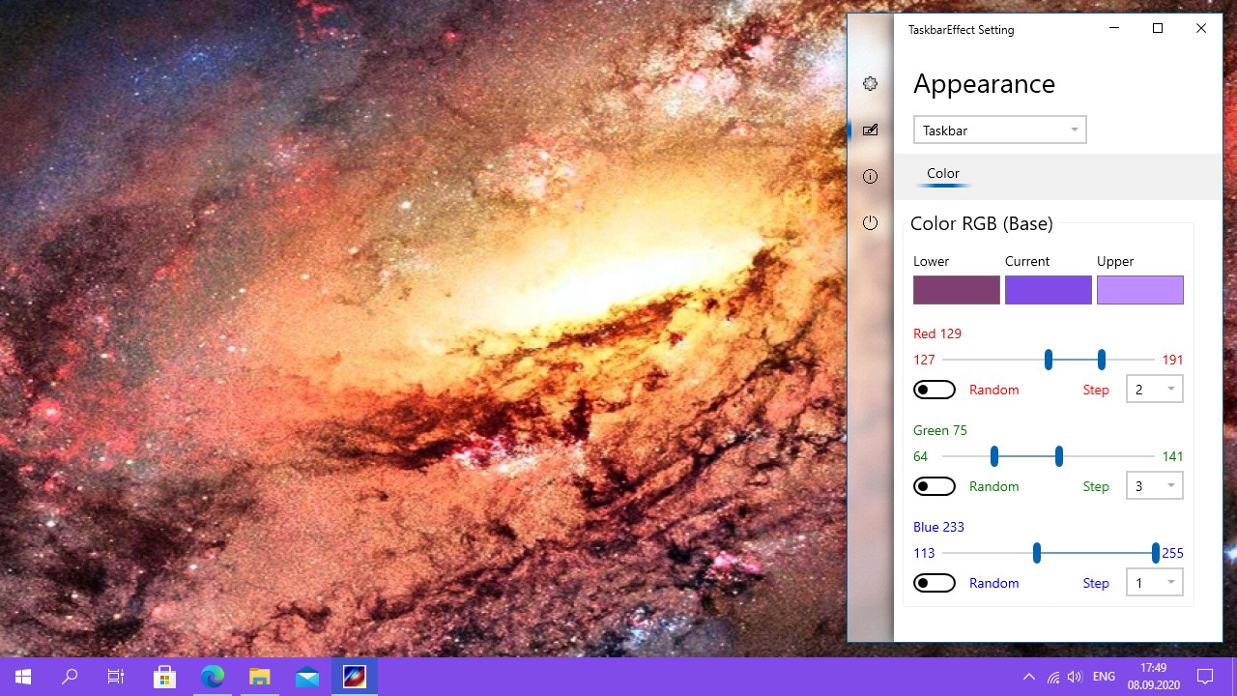Screen dimensions: 1237x696
Task: Open the Windows Start menu
Action: tap(23, 677)
